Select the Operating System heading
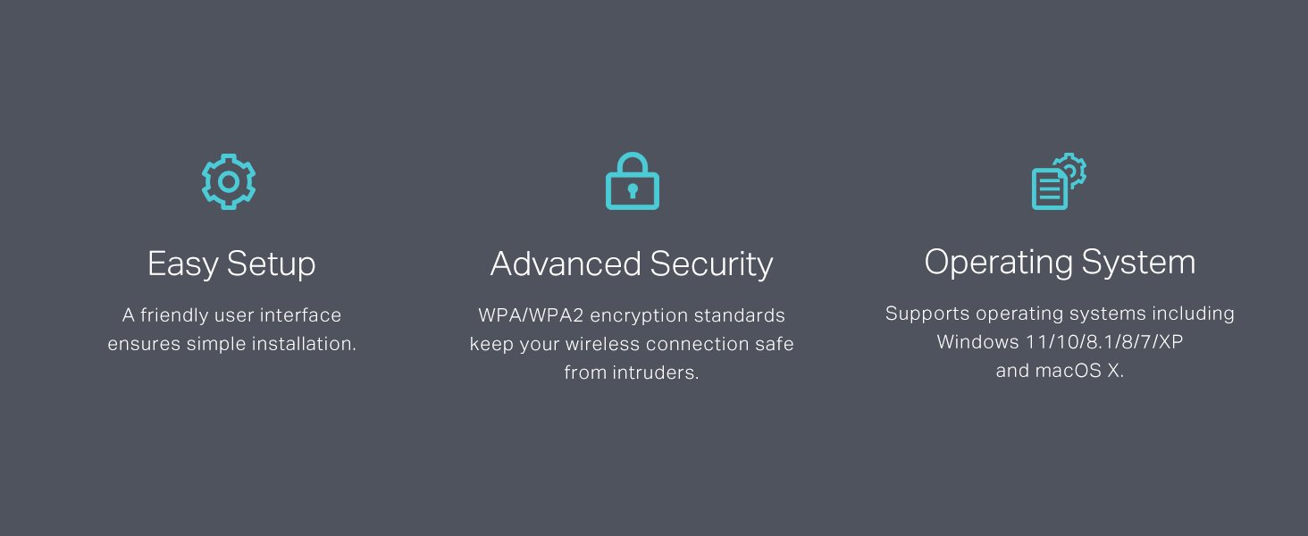1308x536 pixels. coord(1060,262)
